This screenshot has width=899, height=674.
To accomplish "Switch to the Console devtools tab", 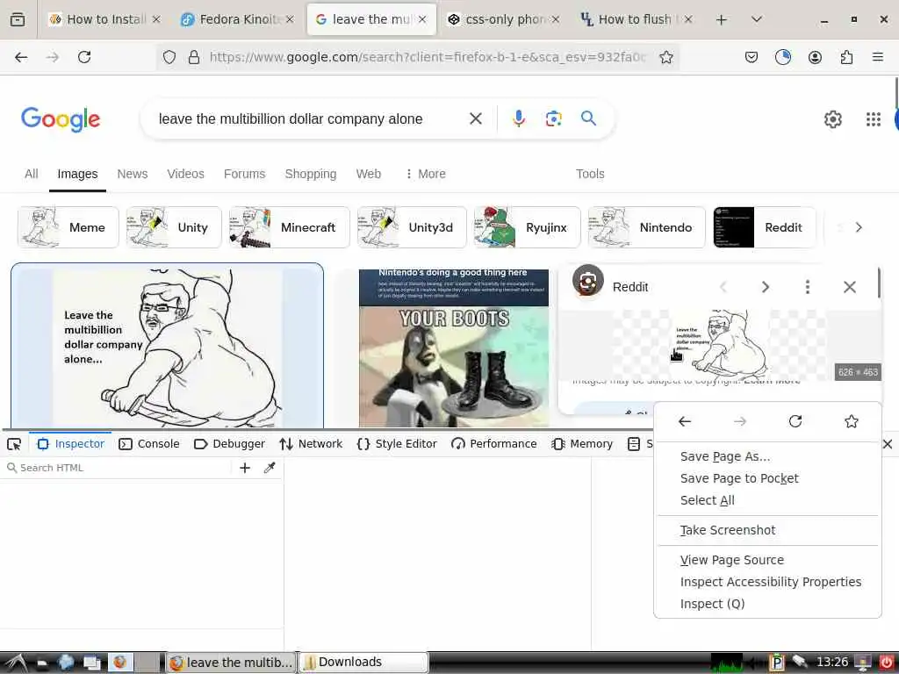I will pyautogui.click(x=149, y=444).
